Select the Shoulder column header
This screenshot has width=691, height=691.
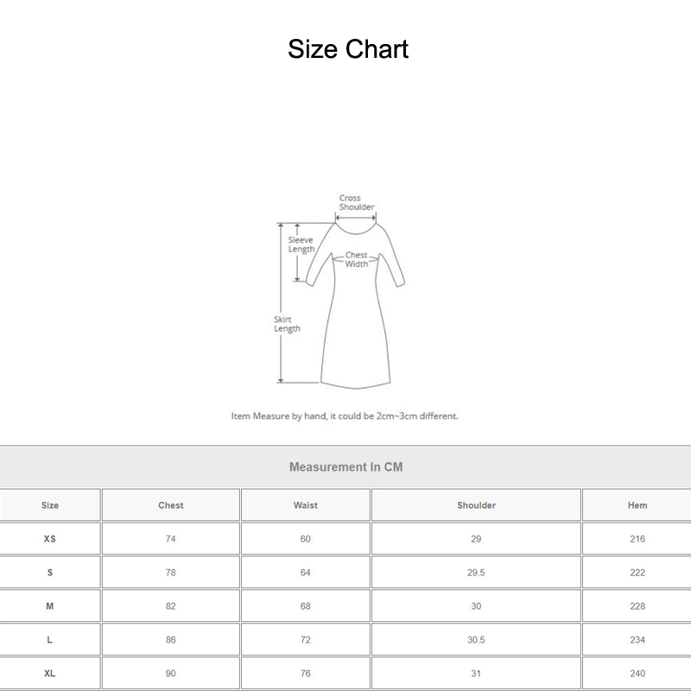click(476, 505)
